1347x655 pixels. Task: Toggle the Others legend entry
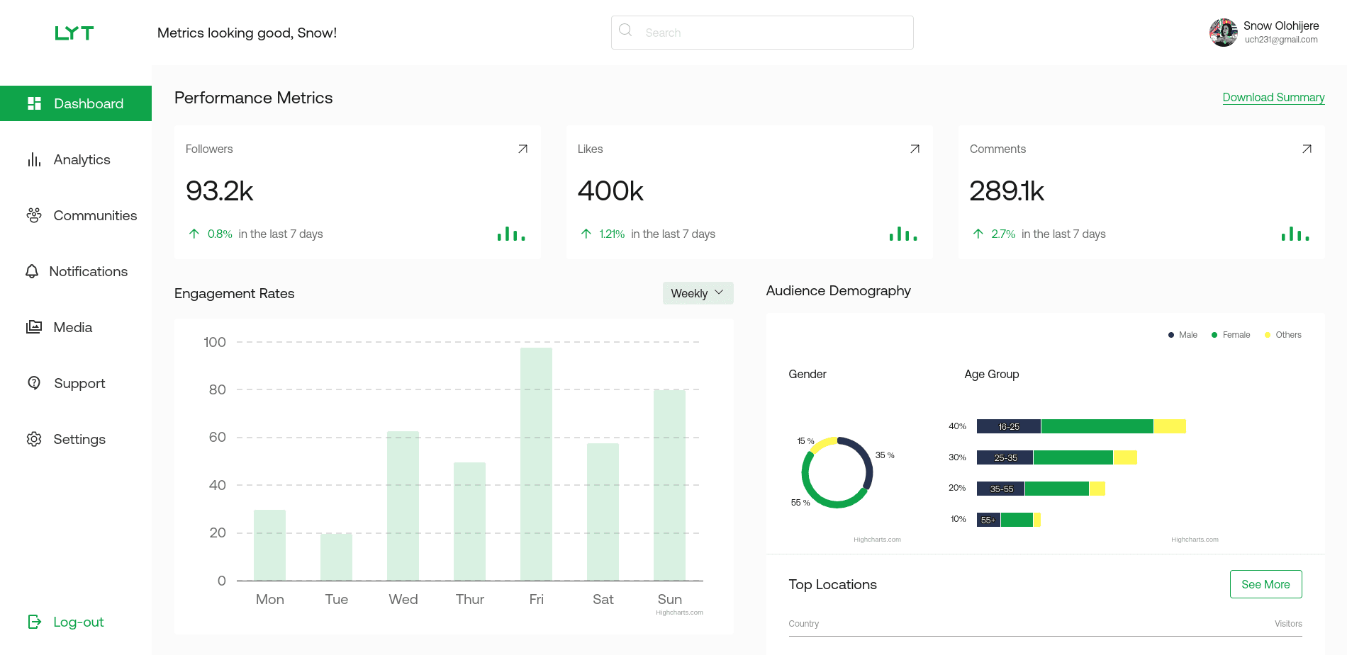(1283, 334)
